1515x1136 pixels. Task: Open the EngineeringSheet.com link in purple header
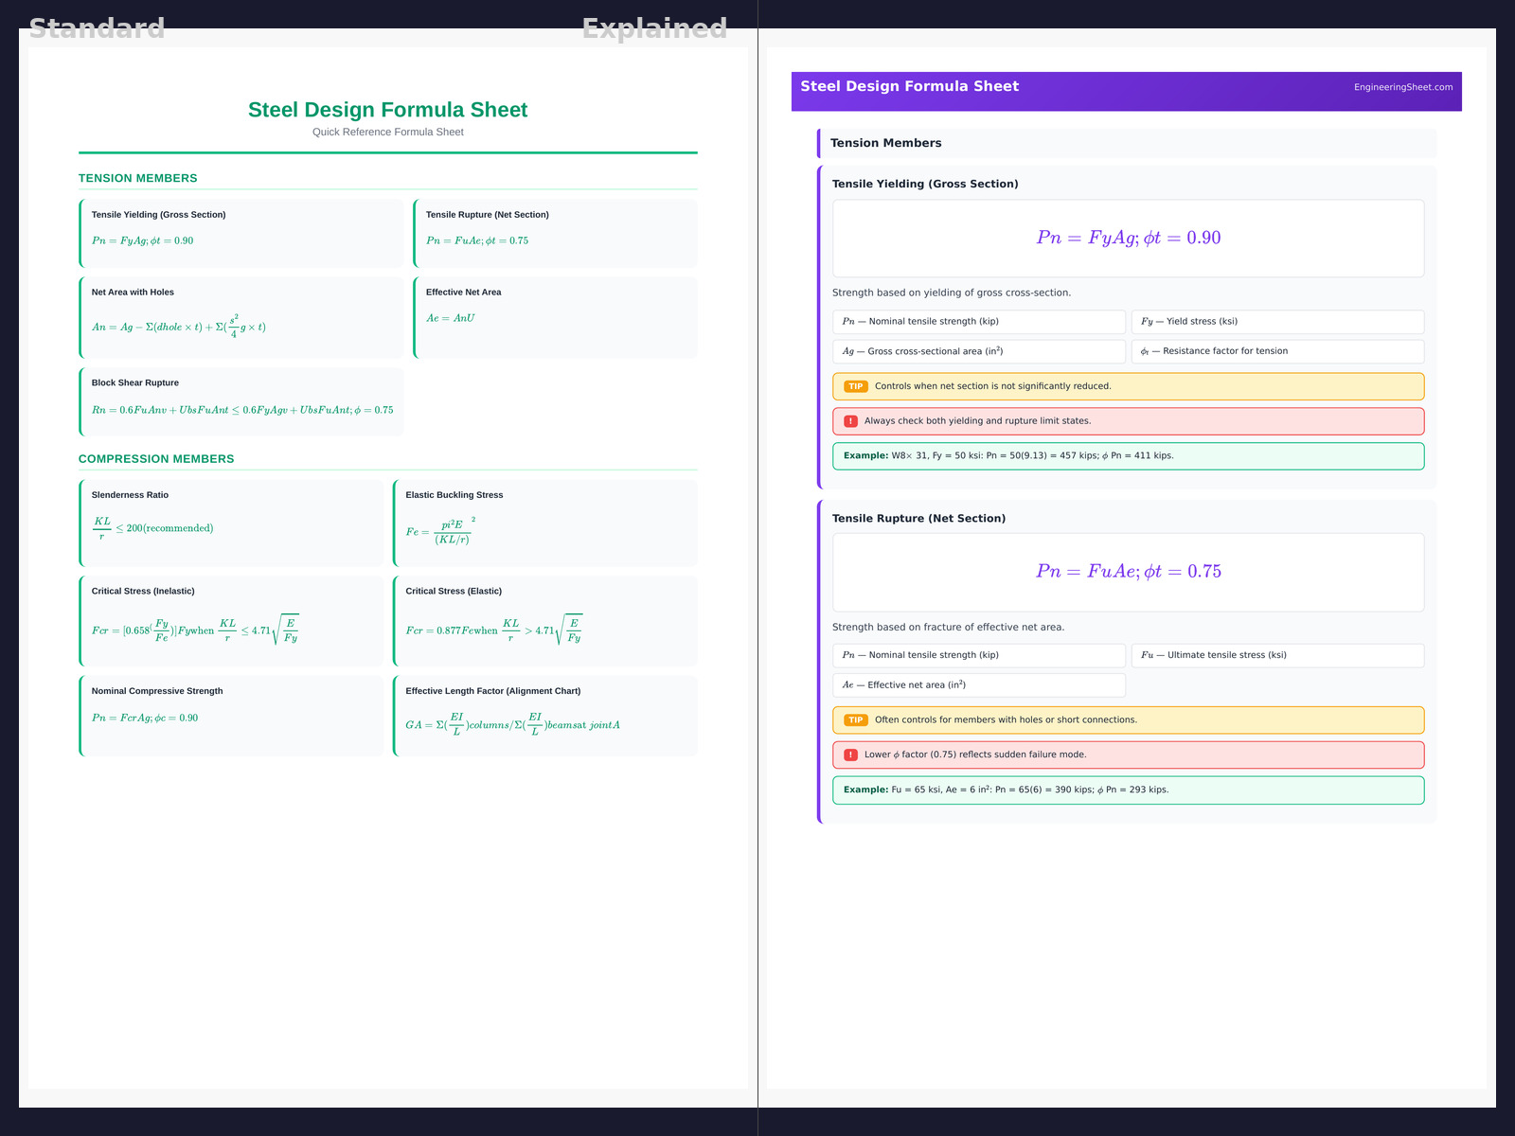(x=1402, y=87)
